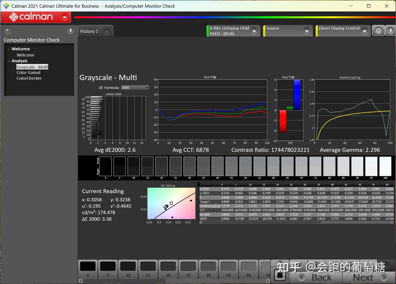Click the 25 patch button in the bottom row
This screenshot has width=396, height=284.
[x=188, y=269]
